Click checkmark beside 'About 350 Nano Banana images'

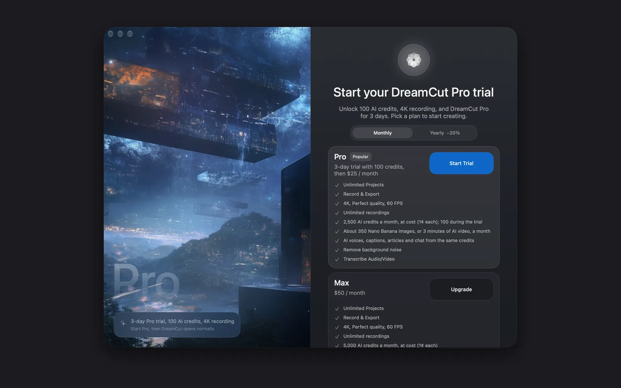[337, 232]
